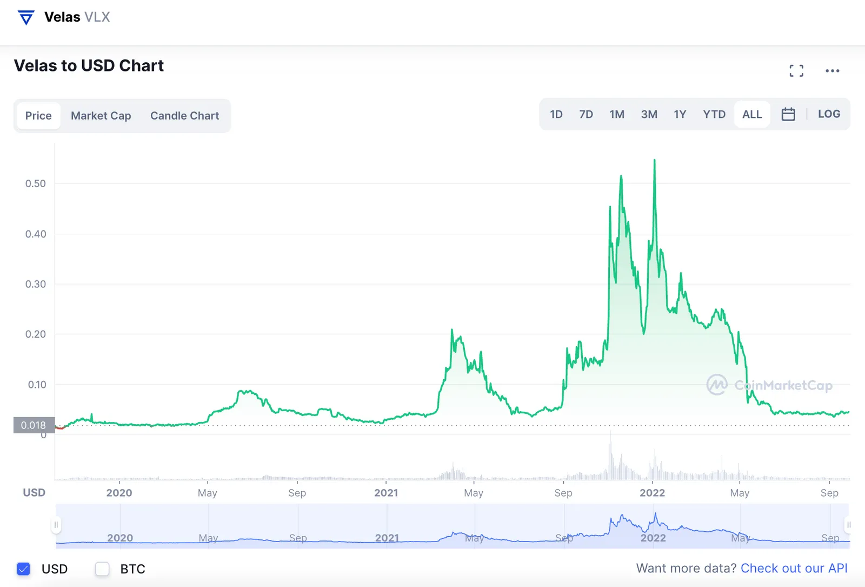Click the 2021 label on the x-axis
This screenshot has width=865, height=587.
[386, 493]
